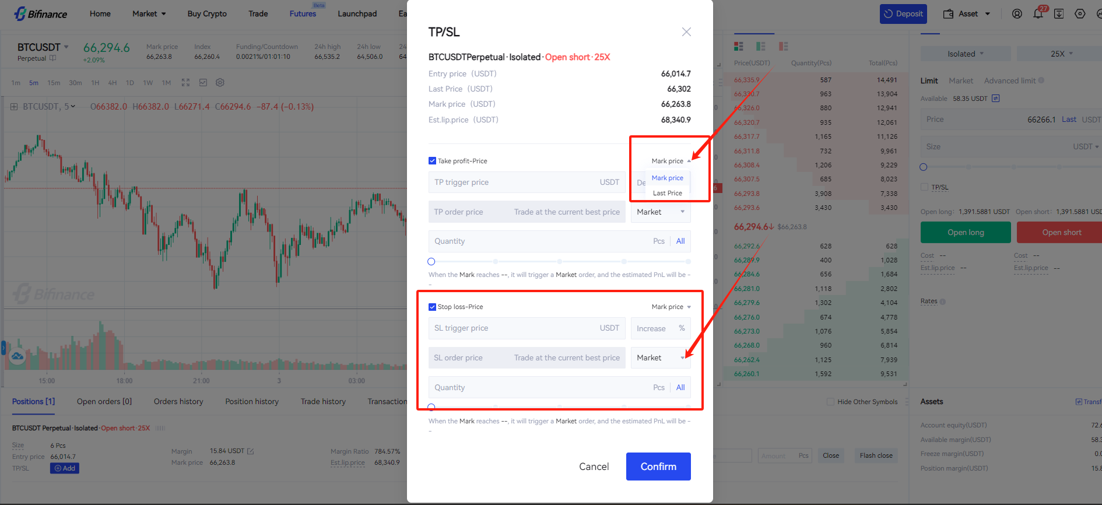The width and height of the screenshot is (1102, 505).
Task: Click the chart indicators icon
Action: pyautogui.click(x=203, y=83)
